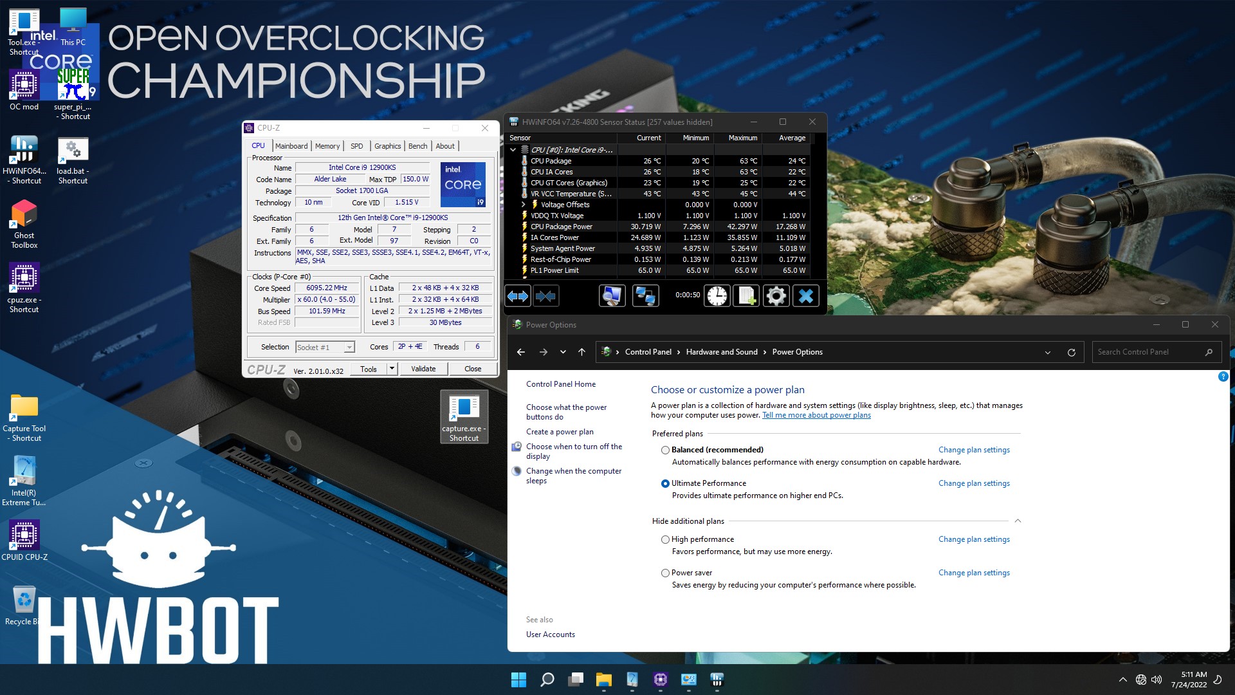Image resolution: width=1235 pixels, height=695 pixels.
Task: Open CPU-Z Graphics tab
Action: click(x=387, y=146)
